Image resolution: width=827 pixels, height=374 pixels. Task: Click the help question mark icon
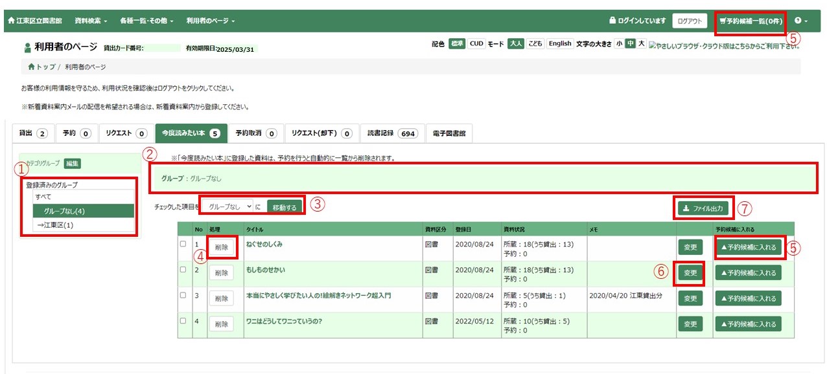click(797, 21)
